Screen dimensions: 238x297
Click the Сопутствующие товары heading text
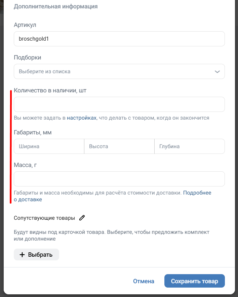point(44,218)
